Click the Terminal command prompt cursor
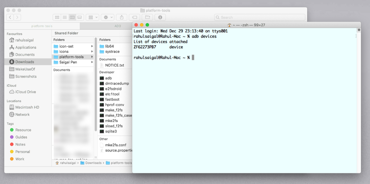Image resolution: width=370 pixels, height=184 pixels. click(x=193, y=58)
